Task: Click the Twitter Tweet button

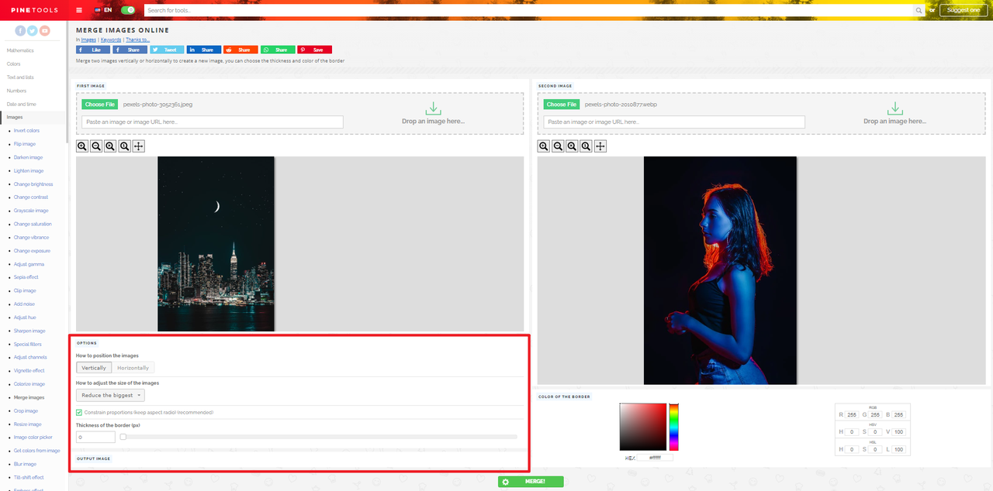Action: pos(167,50)
